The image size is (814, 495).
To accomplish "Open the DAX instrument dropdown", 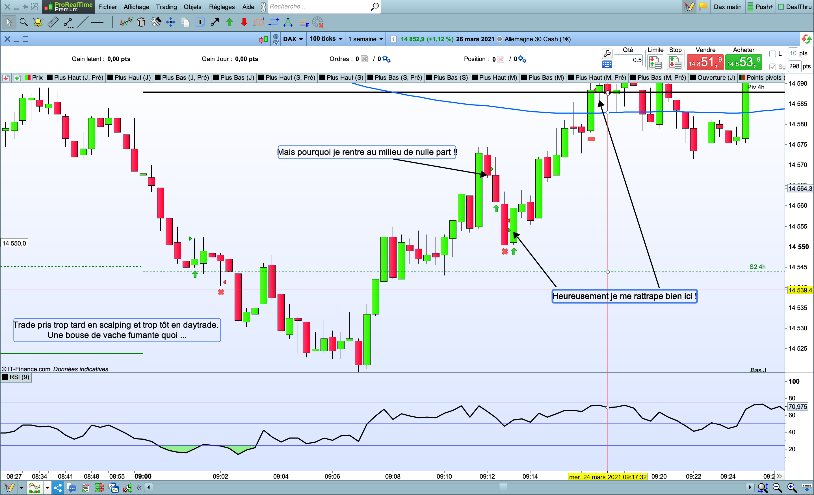I will tap(293, 39).
